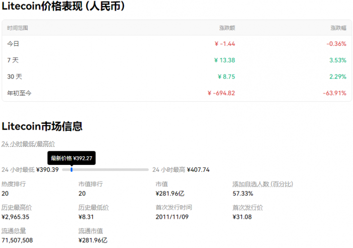Click the -63.91% percentage
Screen dimensions: 353x248
334,93
